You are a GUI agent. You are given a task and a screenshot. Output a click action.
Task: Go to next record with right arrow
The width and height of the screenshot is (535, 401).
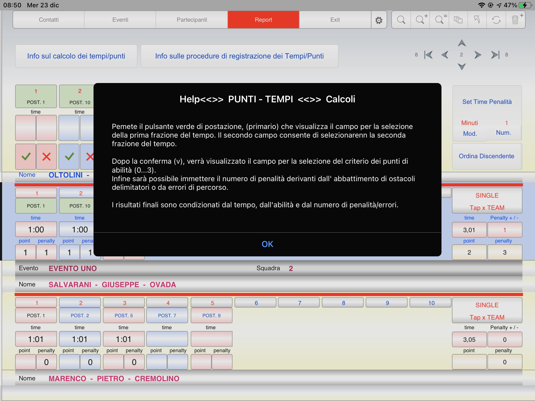pyautogui.click(x=478, y=55)
